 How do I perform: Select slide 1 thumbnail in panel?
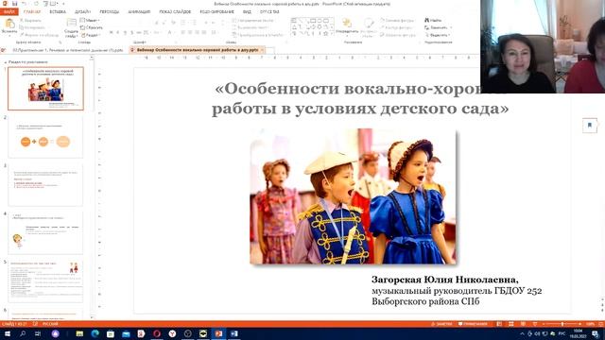[x=45, y=88]
